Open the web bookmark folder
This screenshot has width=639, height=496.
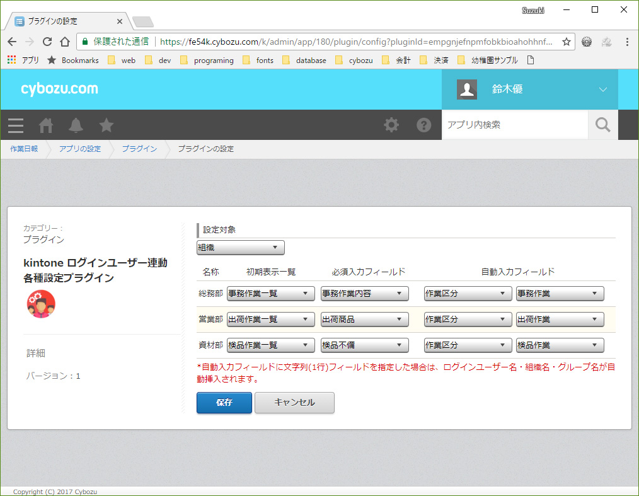122,61
